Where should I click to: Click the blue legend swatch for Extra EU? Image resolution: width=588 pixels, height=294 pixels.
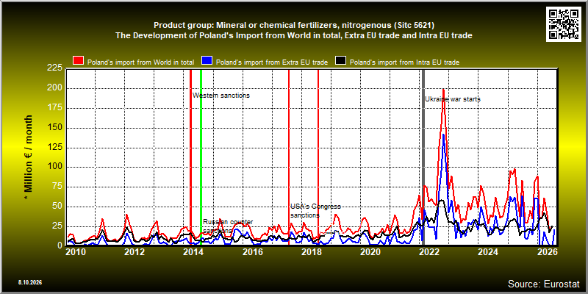pyautogui.click(x=207, y=61)
